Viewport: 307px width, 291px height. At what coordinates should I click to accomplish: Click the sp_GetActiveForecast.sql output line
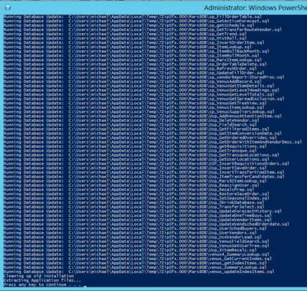point(136,21)
